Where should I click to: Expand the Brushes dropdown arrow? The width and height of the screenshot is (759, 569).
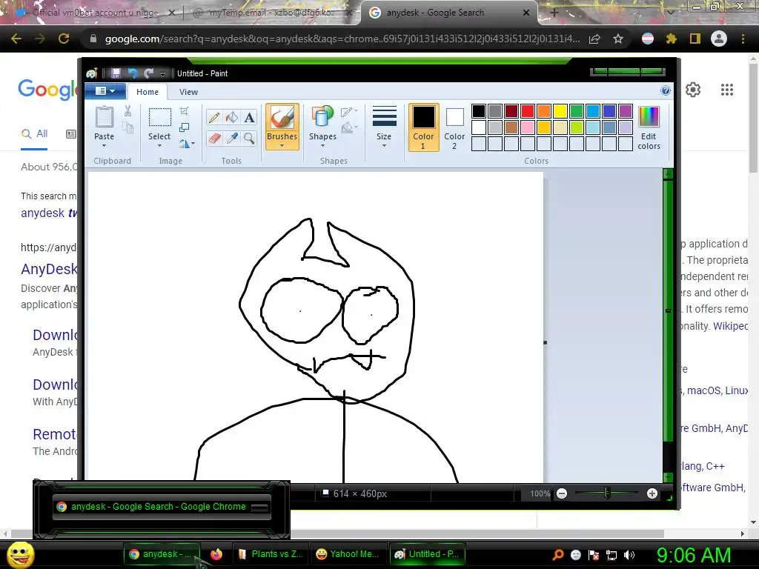click(282, 146)
